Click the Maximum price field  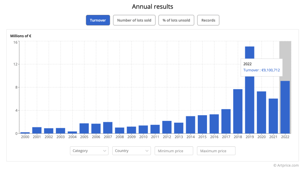(x=216, y=151)
